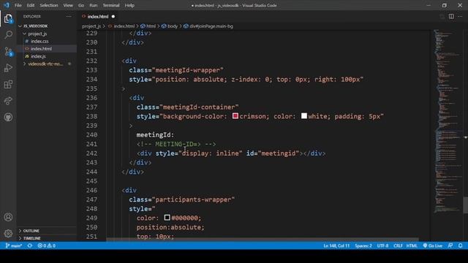Image resolution: width=468 pixels, height=263 pixels.
Task: Select index.html in the explorer
Action: pyautogui.click(x=41, y=49)
